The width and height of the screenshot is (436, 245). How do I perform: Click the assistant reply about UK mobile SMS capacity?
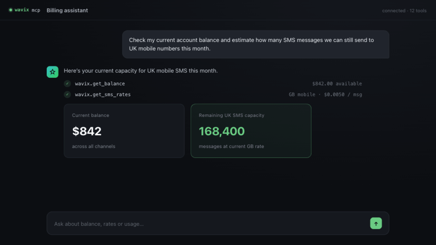point(141,70)
